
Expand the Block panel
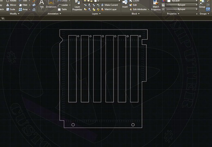click(136, 14)
